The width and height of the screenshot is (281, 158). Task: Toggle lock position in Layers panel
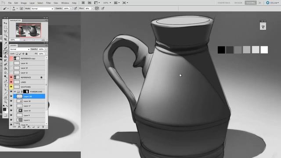point(23,54)
